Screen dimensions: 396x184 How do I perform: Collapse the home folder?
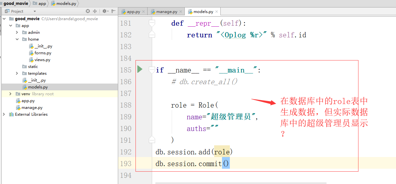pyautogui.click(x=17, y=39)
